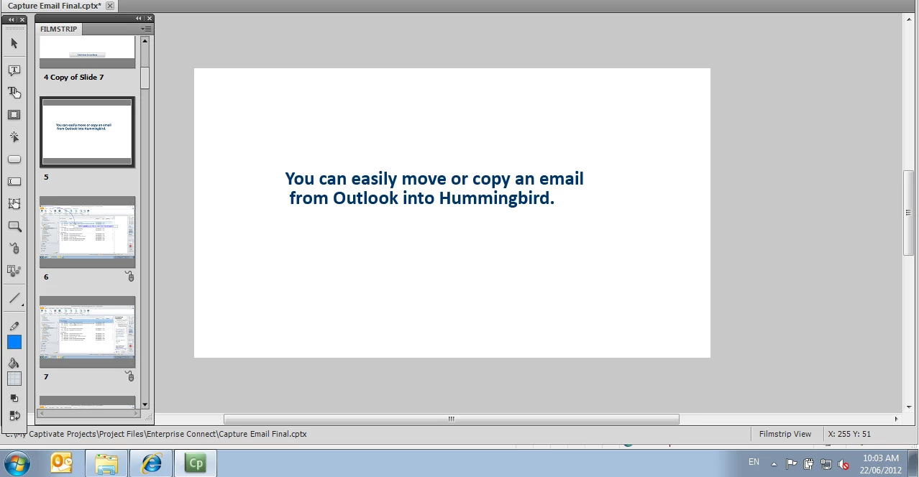Click stage scroll down arrow
The height and width of the screenshot is (477, 919).
tap(908, 407)
